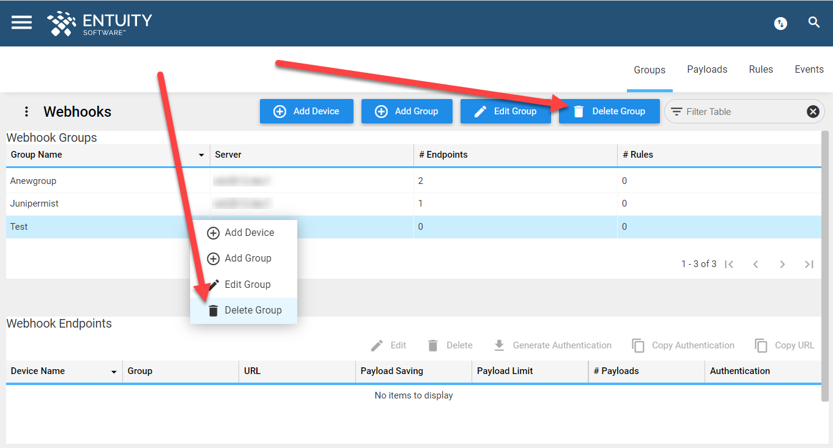This screenshot has height=448, width=833.
Task: Click the Copy Authentication button
Action: click(683, 345)
